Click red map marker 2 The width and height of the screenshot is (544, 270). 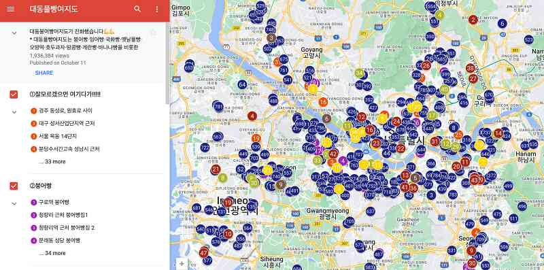click(x=473, y=20)
